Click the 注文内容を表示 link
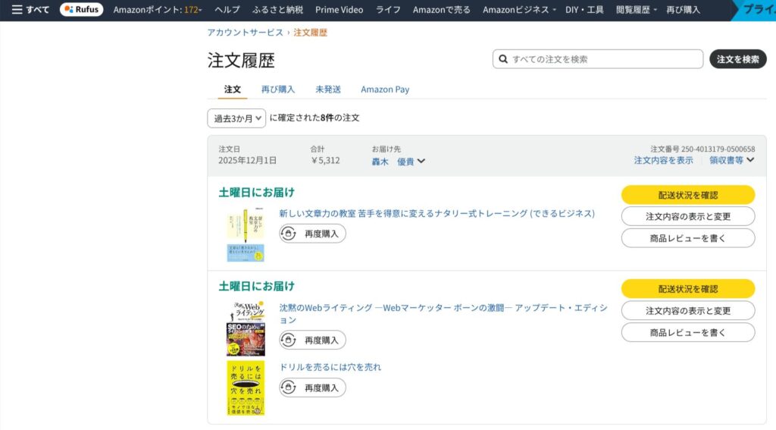 pos(663,160)
